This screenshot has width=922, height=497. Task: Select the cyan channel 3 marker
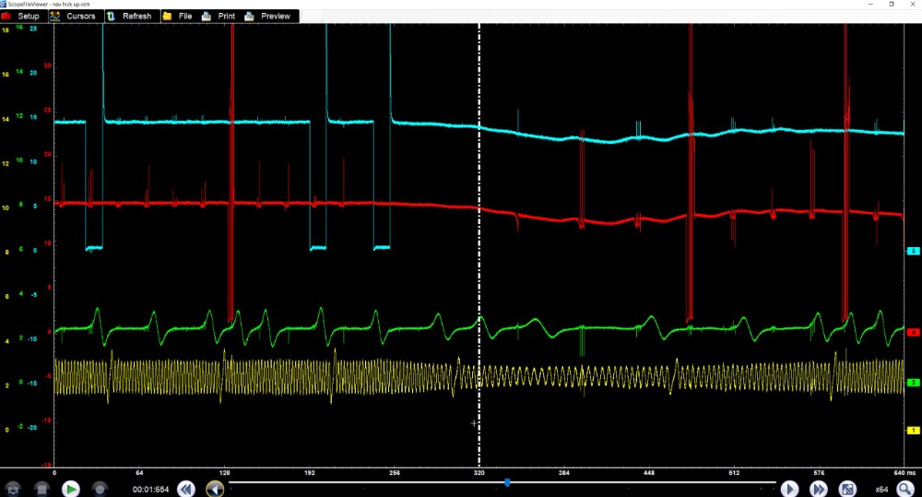pos(913,251)
